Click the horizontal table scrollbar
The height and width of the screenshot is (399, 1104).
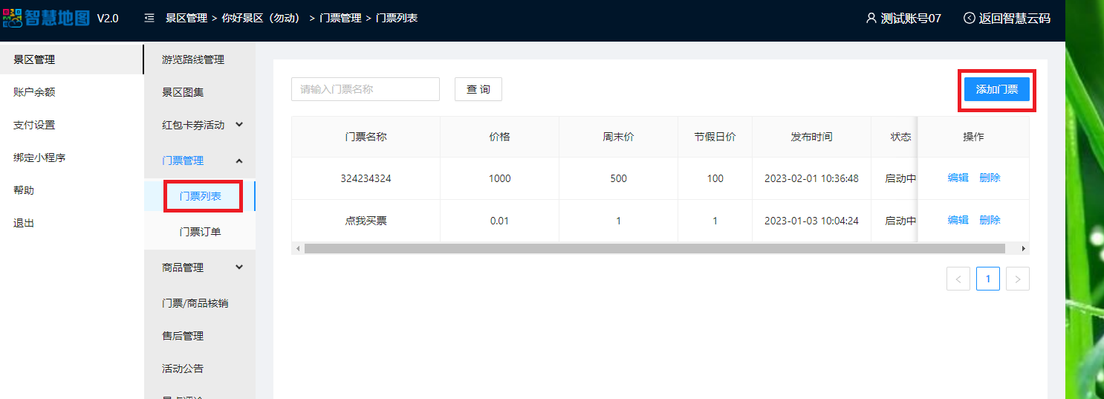(x=654, y=248)
